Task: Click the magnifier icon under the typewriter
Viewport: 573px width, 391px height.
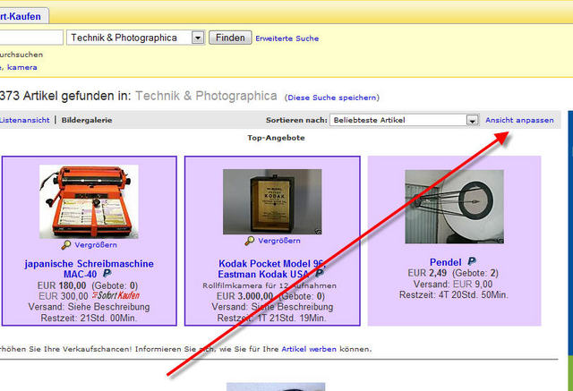Action: (66, 245)
